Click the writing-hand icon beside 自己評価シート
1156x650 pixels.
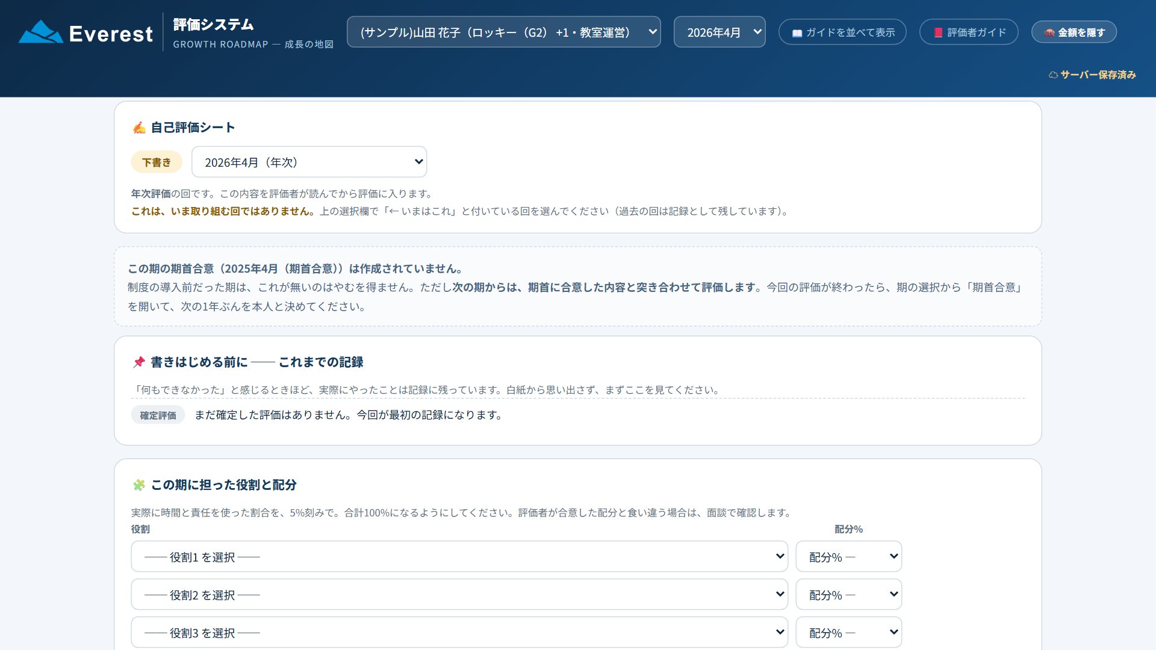coord(139,128)
